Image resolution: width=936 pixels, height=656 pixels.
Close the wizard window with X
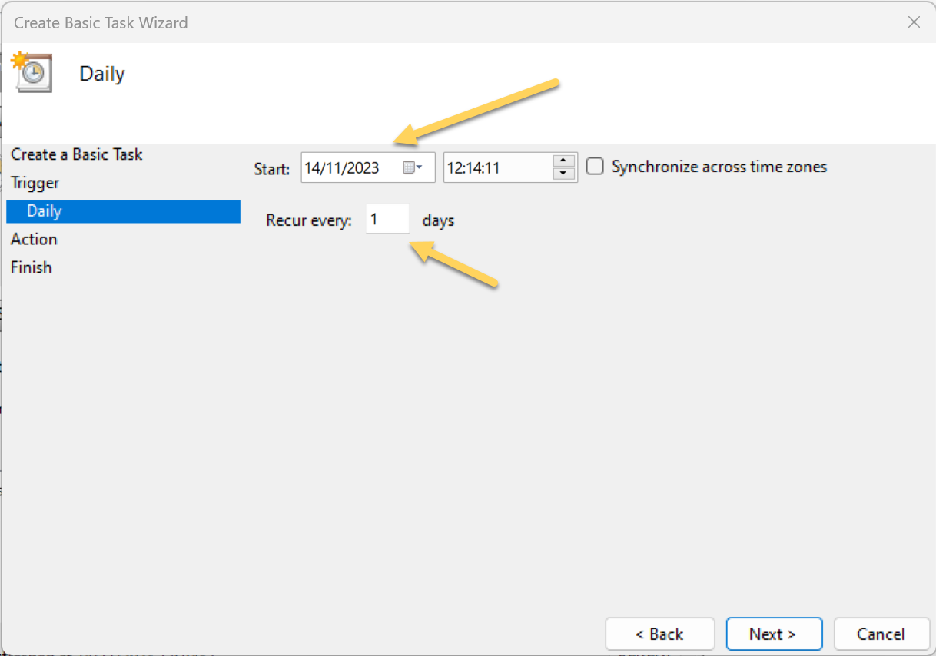pos(914,22)
